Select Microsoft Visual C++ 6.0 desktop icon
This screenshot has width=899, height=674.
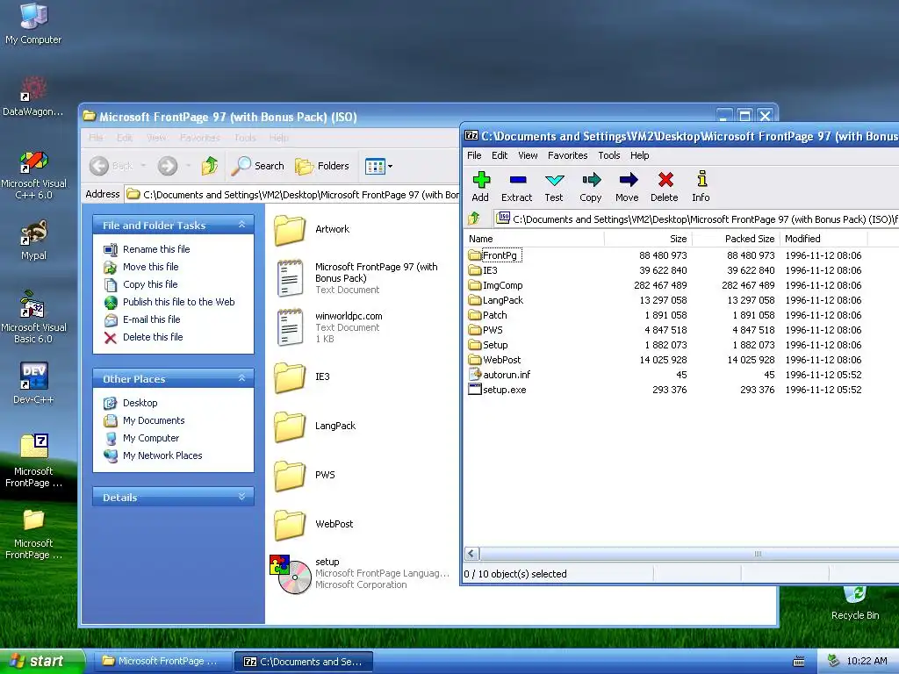33,174
